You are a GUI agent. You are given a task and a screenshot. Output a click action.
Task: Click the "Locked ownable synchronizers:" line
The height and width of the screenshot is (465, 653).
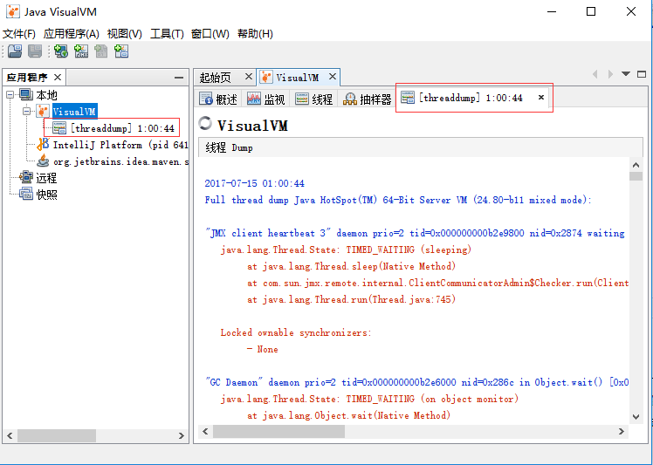coord(296,332)
